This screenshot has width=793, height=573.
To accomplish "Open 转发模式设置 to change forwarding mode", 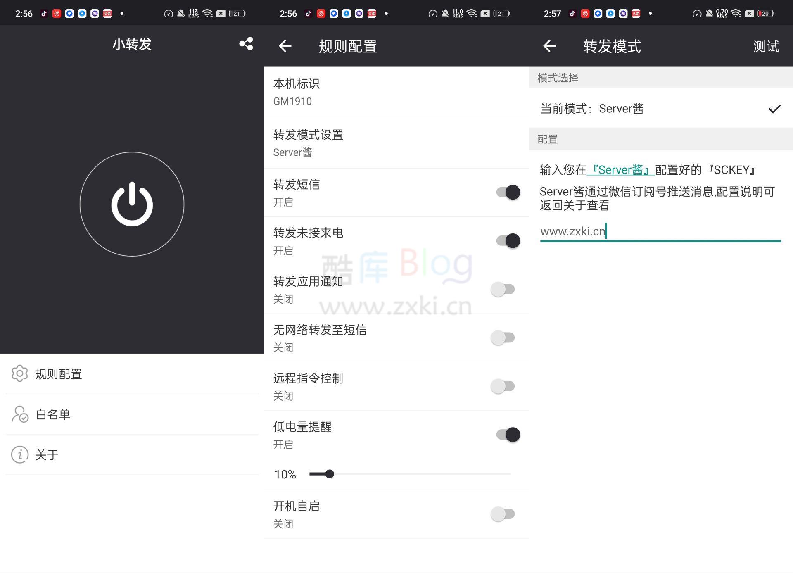I will click(x=372, y=143).
